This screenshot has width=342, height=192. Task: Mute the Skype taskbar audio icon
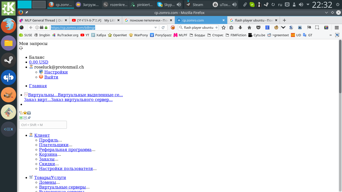[179, 4]
